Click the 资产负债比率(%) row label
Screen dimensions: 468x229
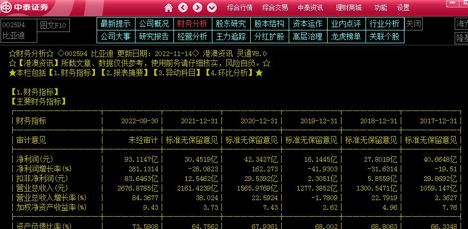click(x=44, y=226)
